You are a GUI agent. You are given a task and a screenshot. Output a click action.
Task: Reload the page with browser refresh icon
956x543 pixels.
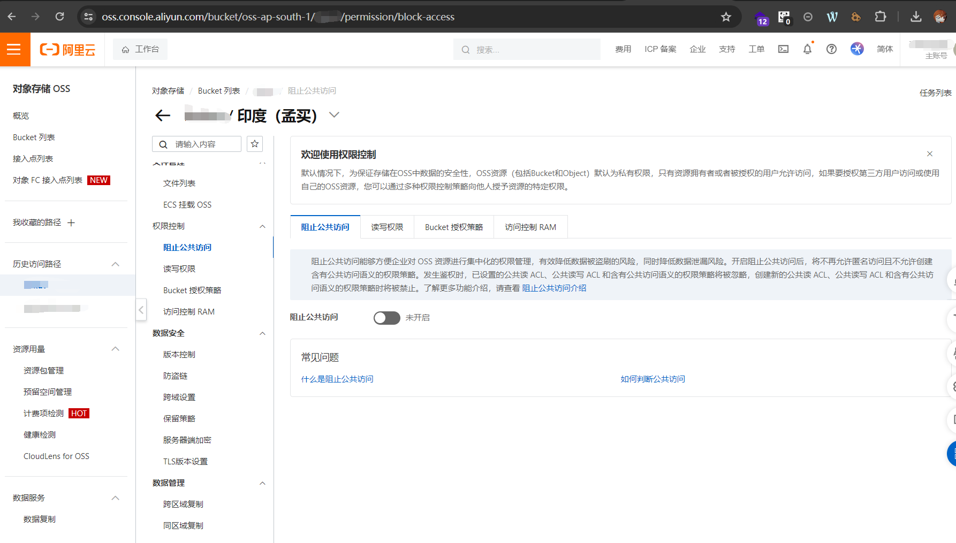59,17
